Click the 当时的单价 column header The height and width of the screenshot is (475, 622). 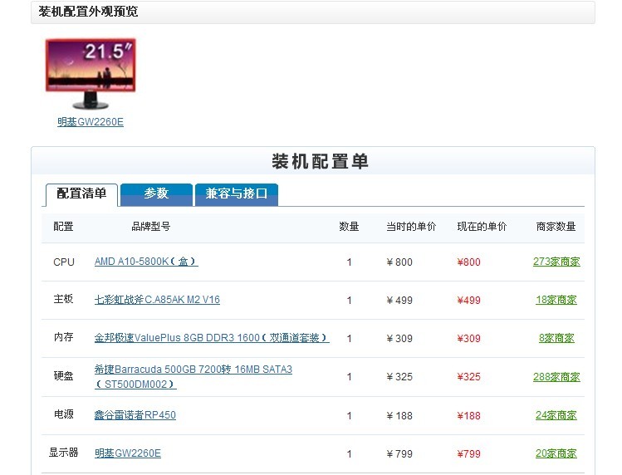(411, 227)
